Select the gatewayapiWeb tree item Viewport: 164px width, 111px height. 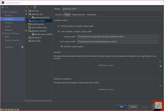click(42, 17)
